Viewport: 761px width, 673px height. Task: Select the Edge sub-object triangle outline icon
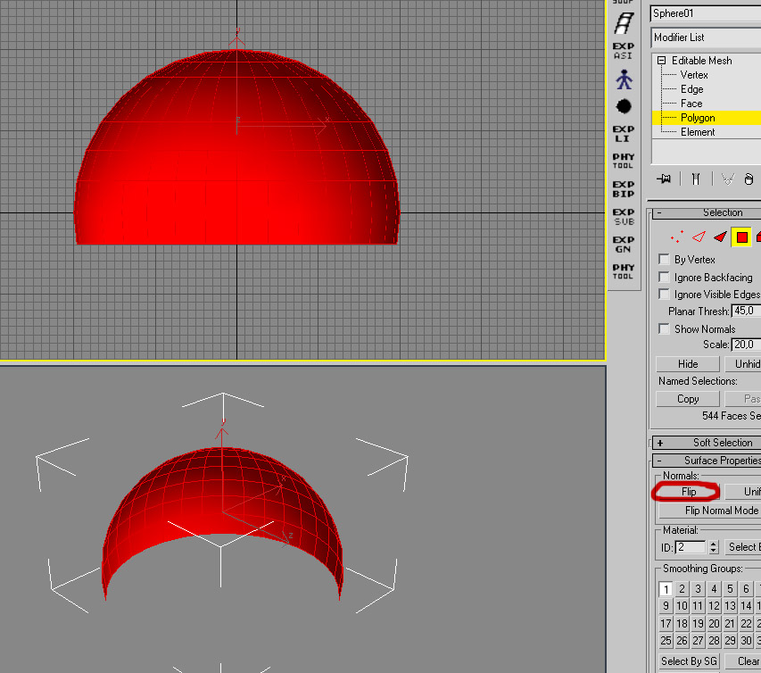pyautogui.click(x=699, y=237)
